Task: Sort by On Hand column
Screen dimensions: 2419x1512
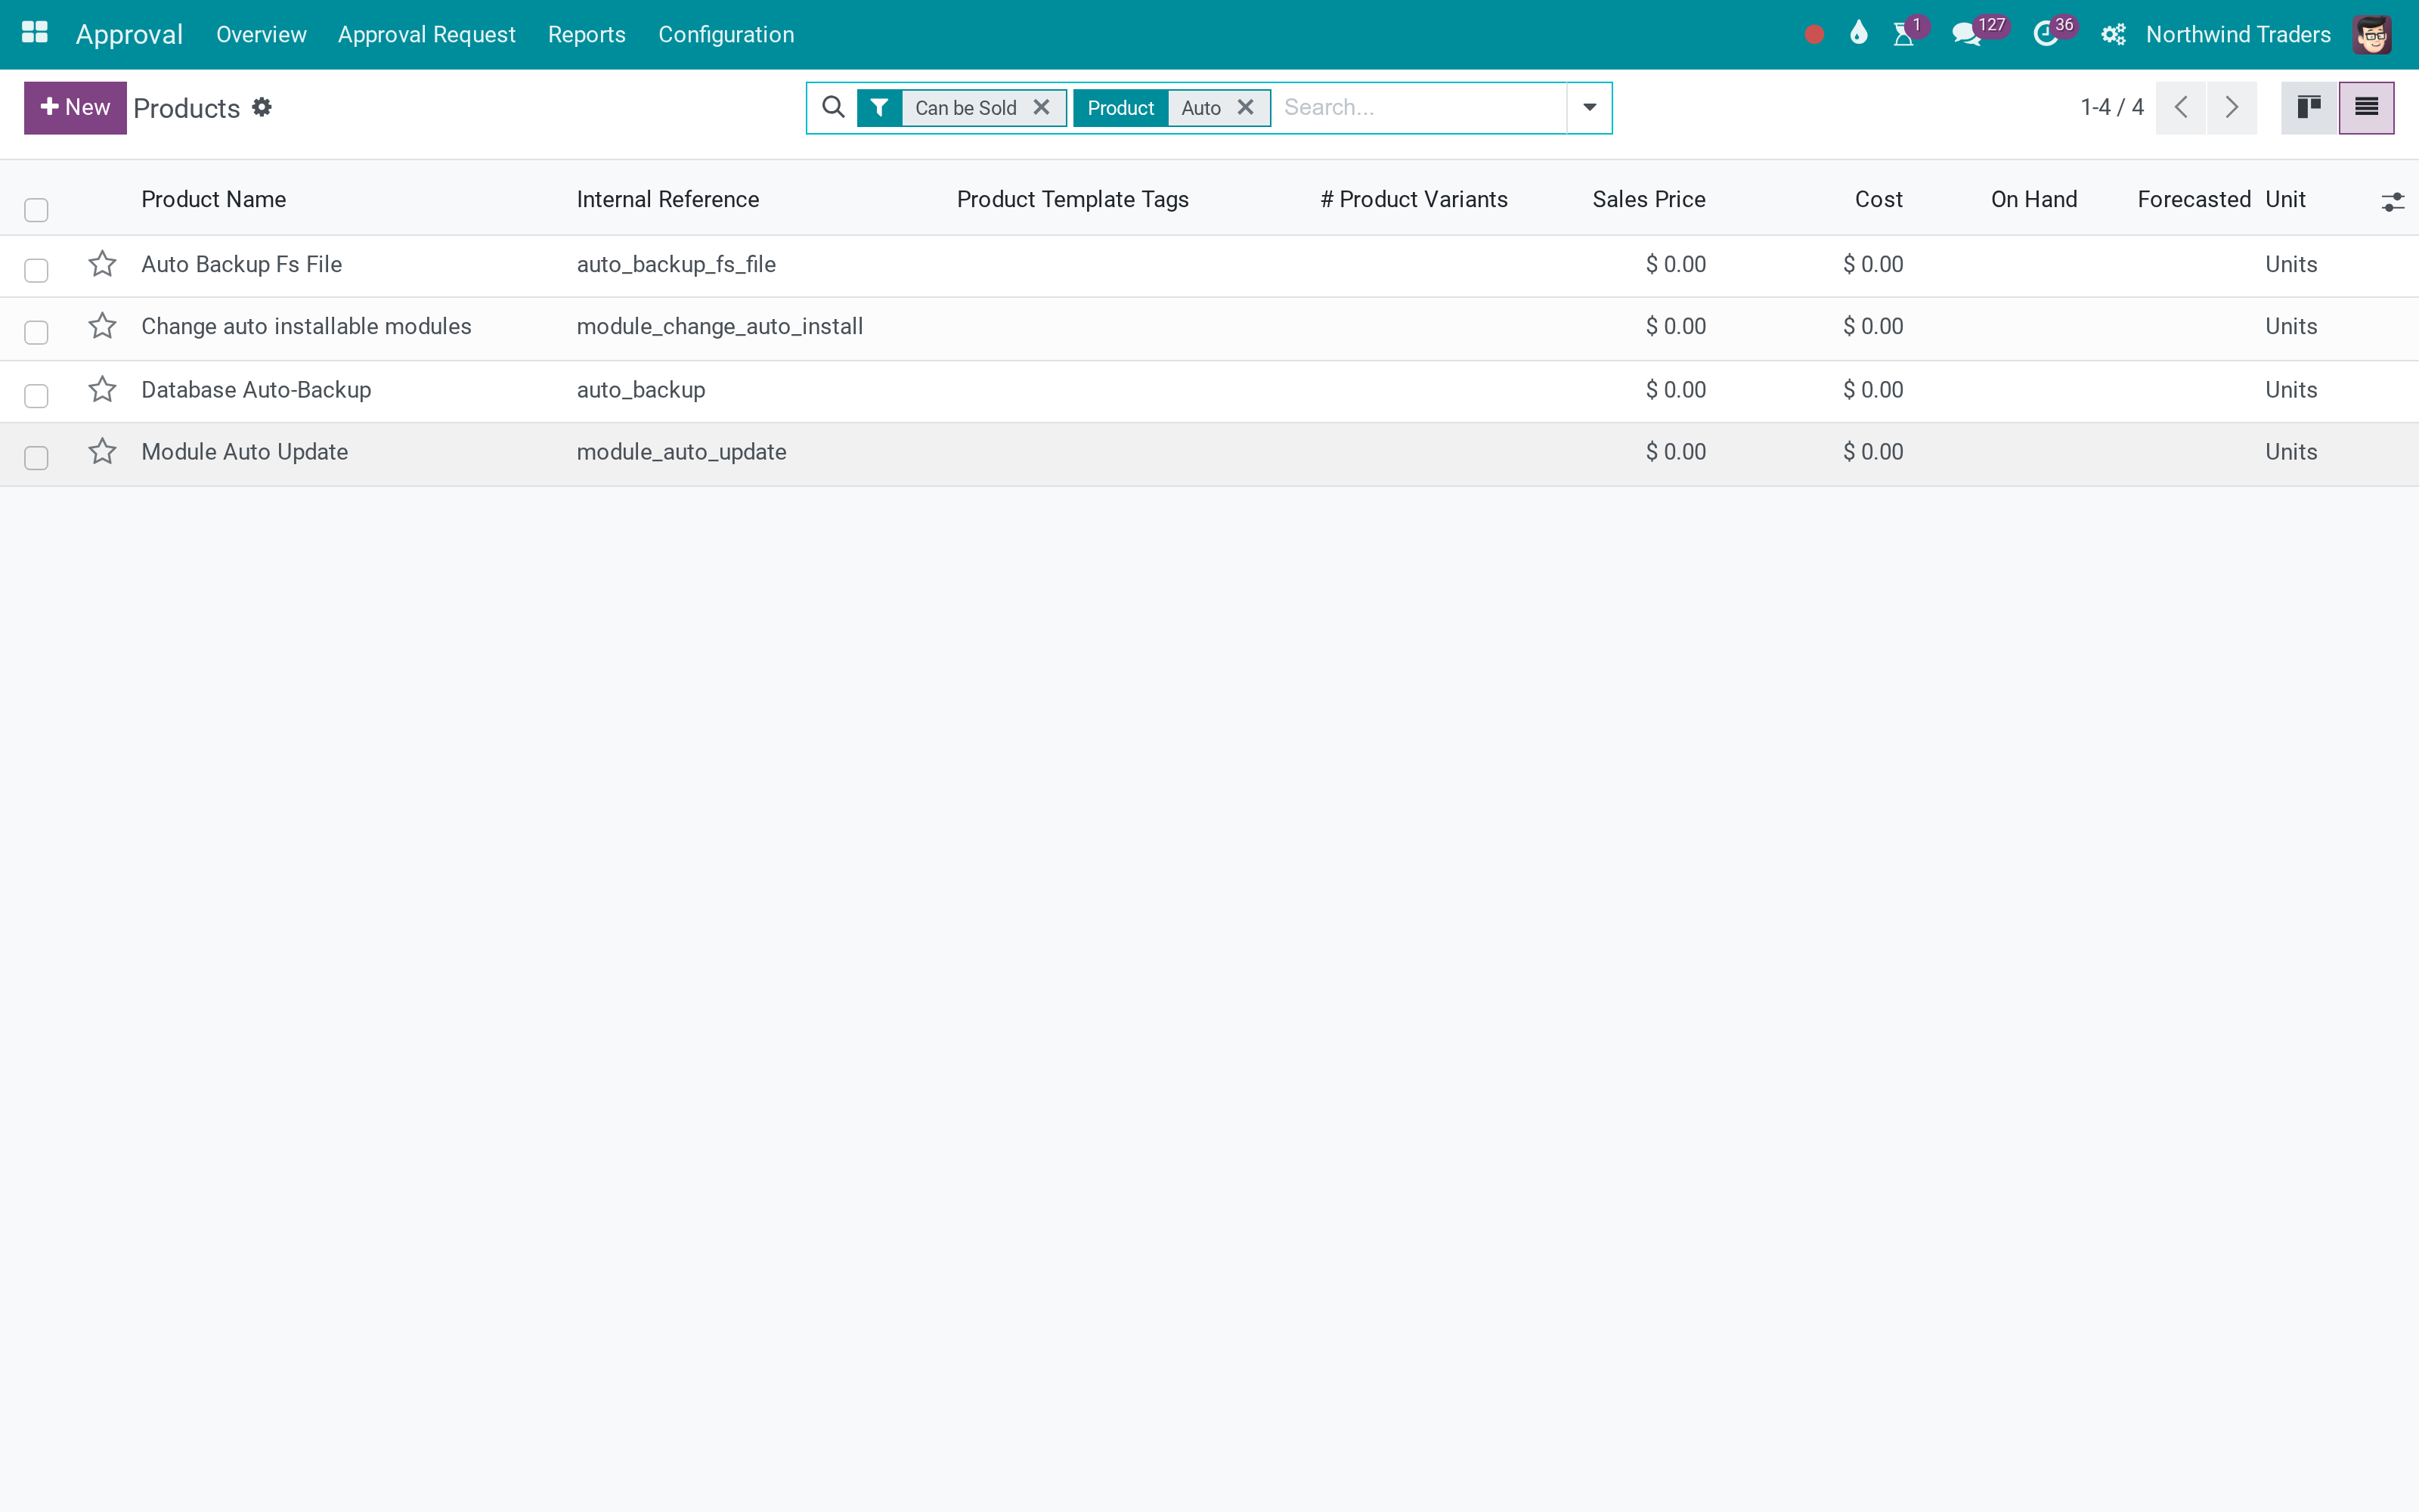Action: [2033, 199]
